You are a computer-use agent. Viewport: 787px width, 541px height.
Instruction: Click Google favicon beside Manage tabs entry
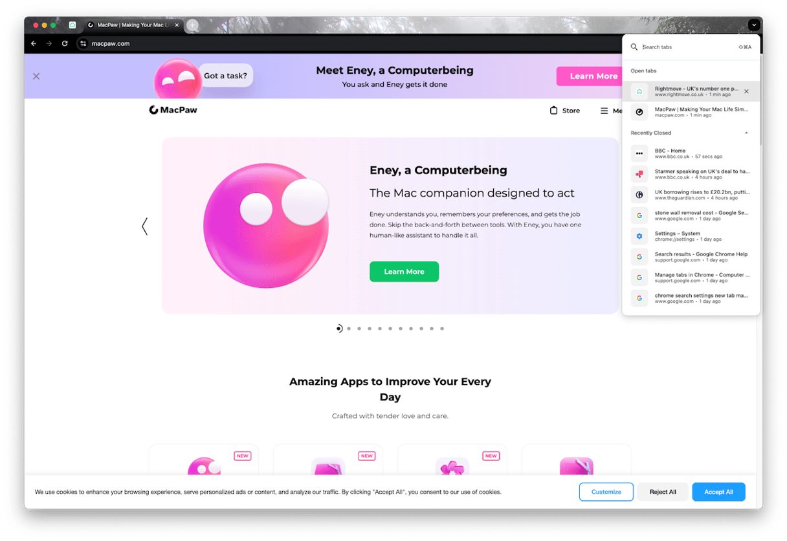tap(639, 278)
